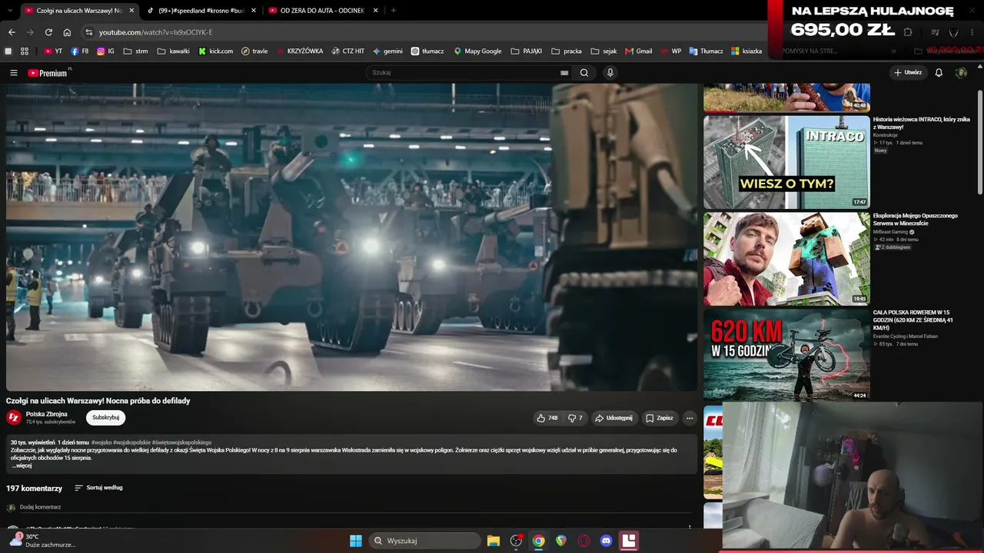Reload the current page
Viewport: 984px width, 553px height.
click(x=48, y=32)
